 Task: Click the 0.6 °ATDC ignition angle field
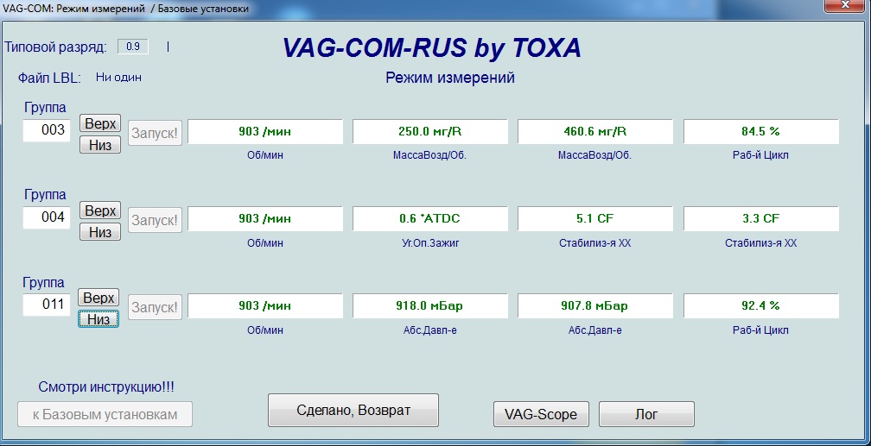pyautogui.click(x=429, y=219)
